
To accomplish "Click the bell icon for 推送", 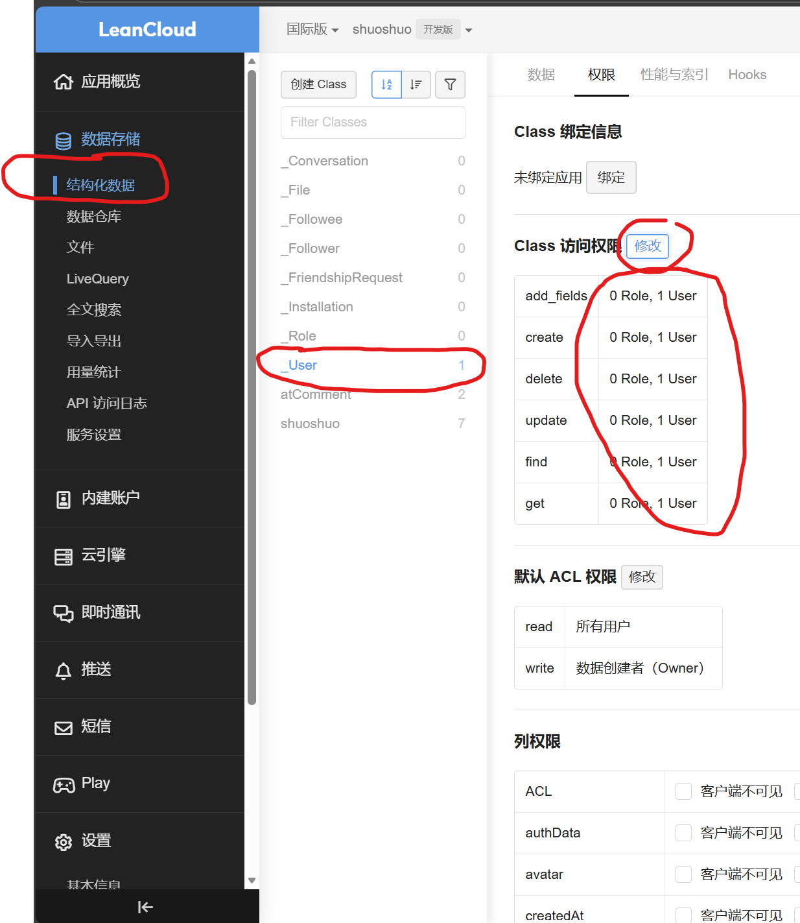I will [64, 670].
